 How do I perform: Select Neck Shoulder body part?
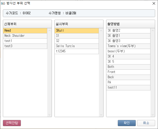coord(25,36)
